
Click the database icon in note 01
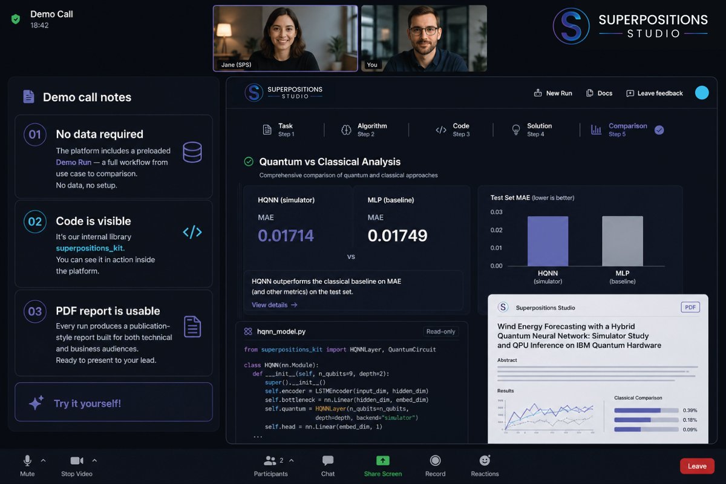pos(192,152)
